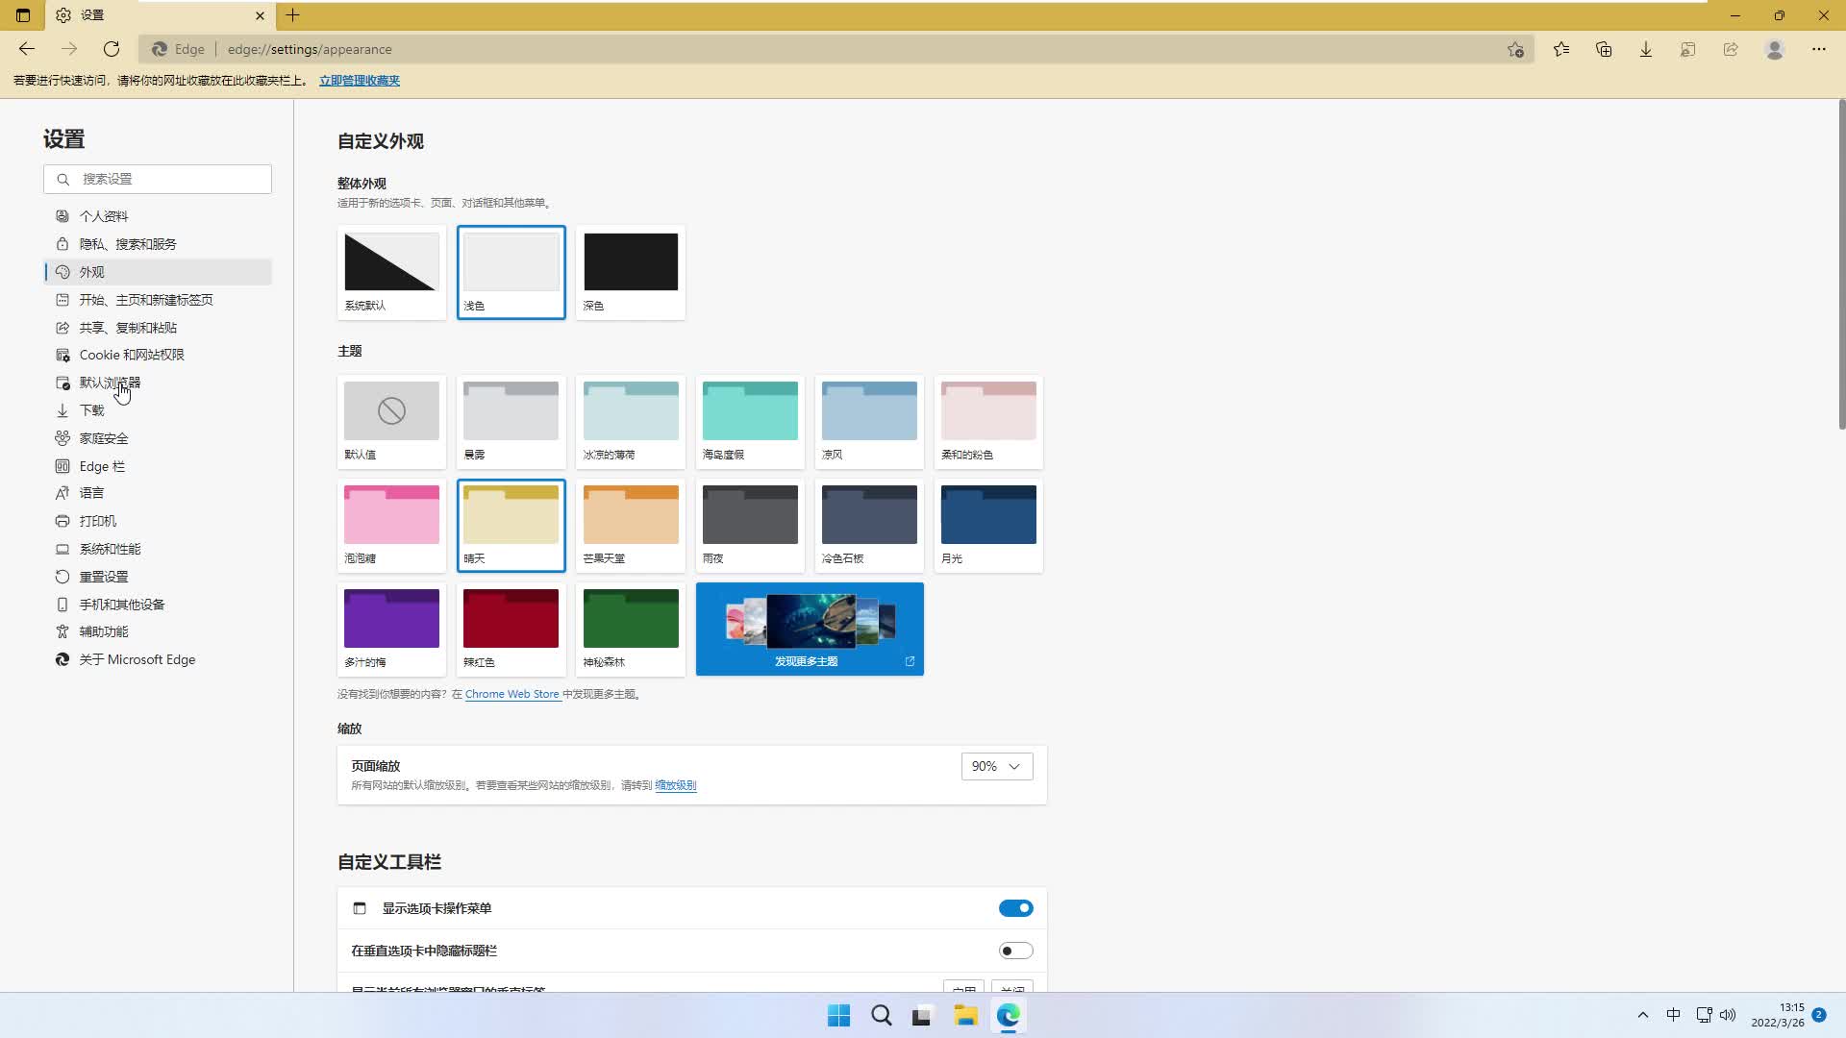
Task: Expand the system tray hidden icons chevron
Action: pyautogui.click(x=1642, y=1015)
